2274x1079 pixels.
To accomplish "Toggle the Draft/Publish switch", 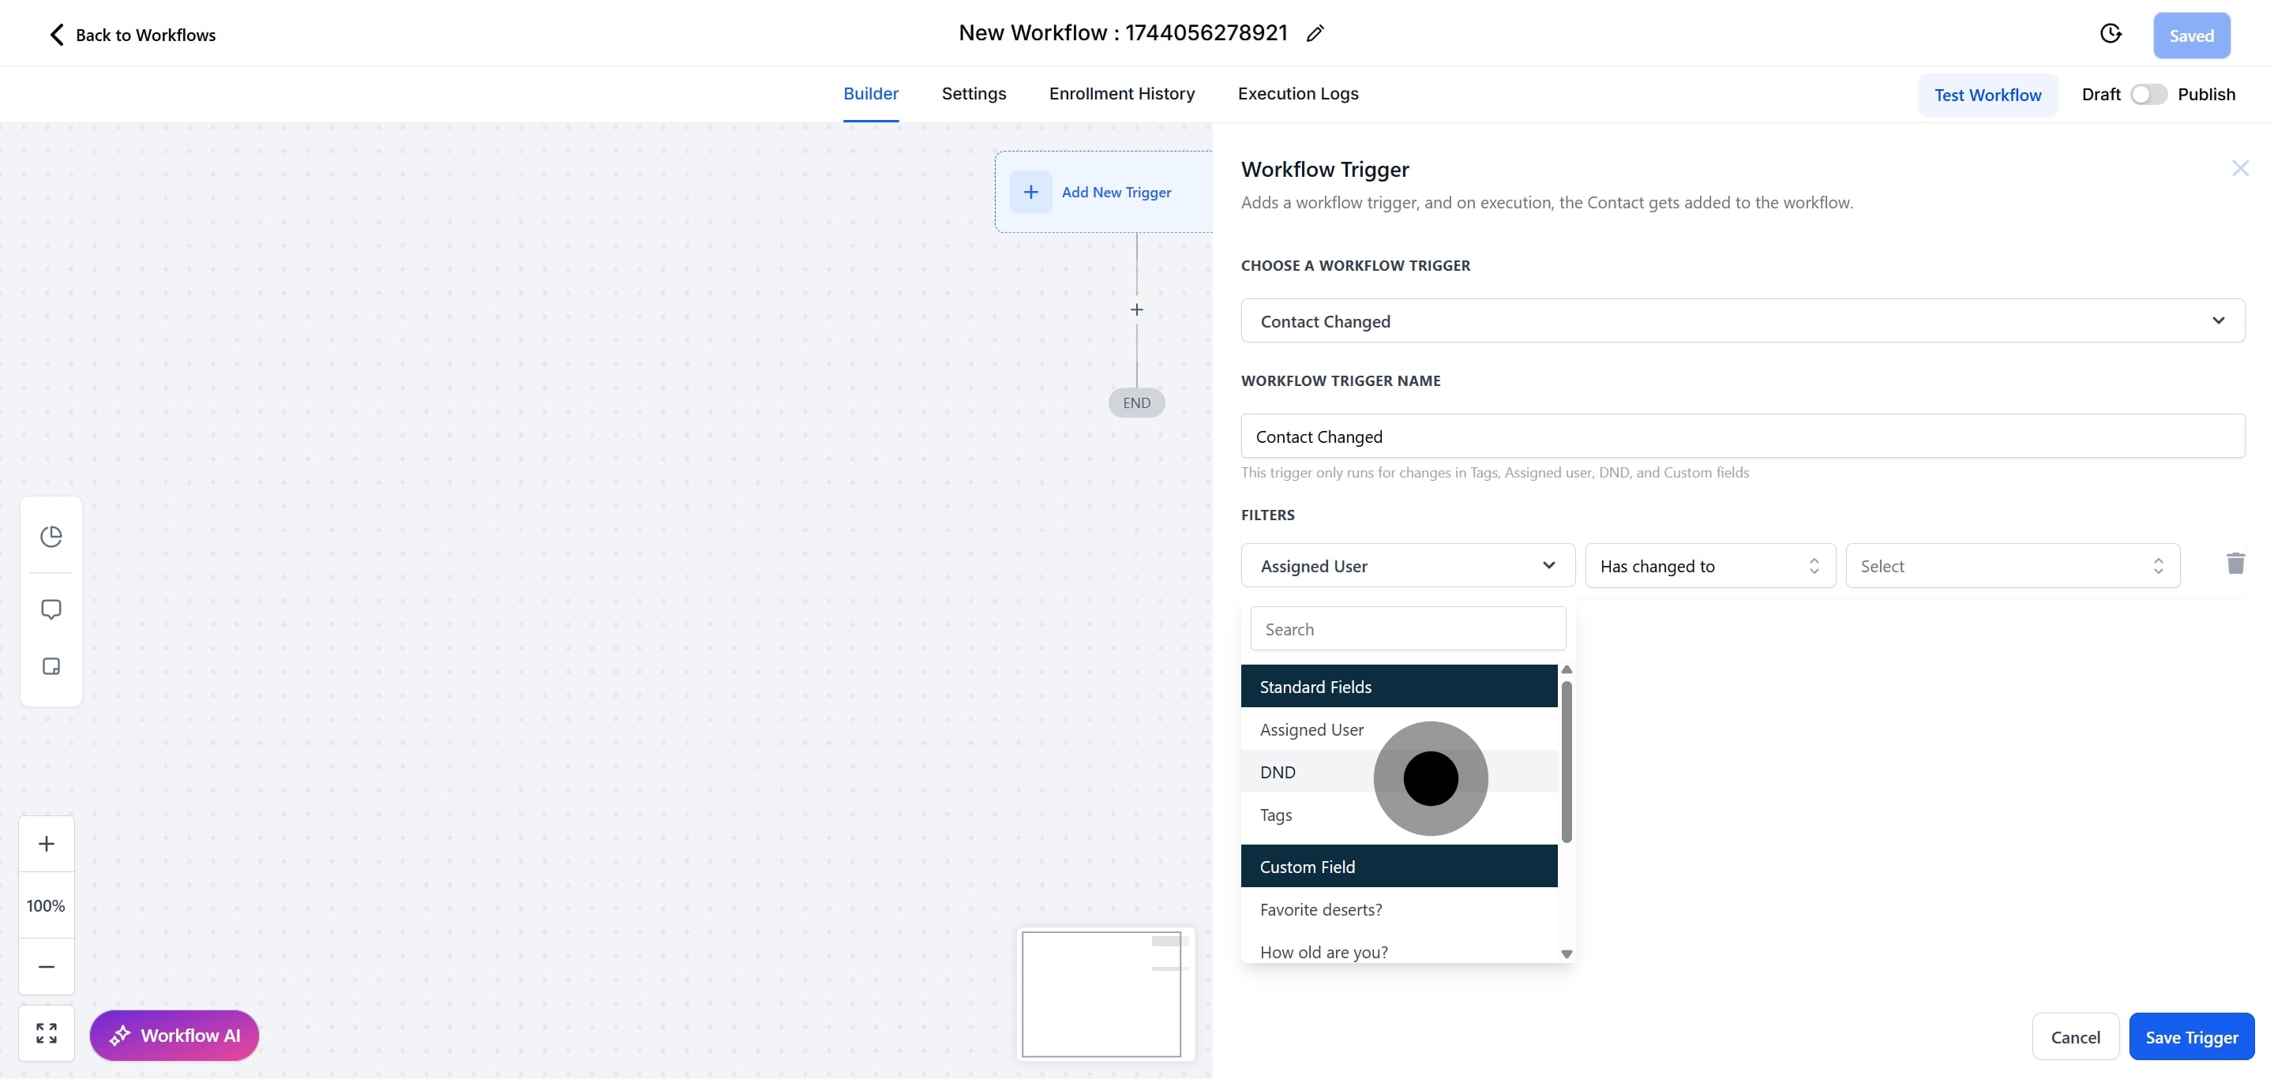I will click(x=2148, y=95).
